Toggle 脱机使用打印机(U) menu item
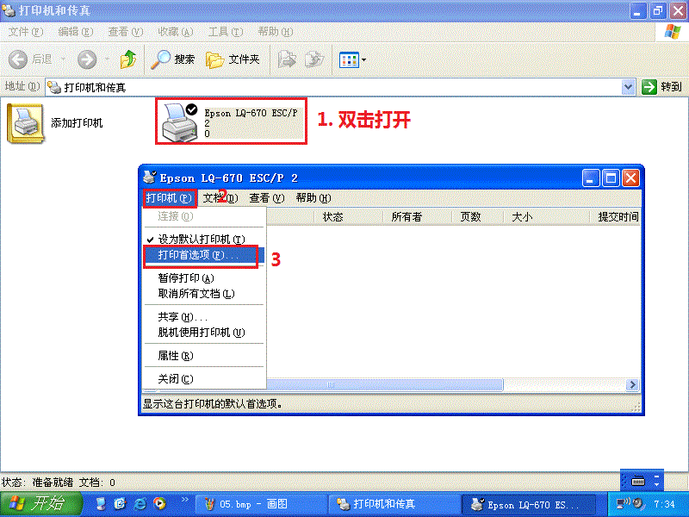Image resolution: width=689 pixels, height=517 pixels. click(x=204, y=333)
